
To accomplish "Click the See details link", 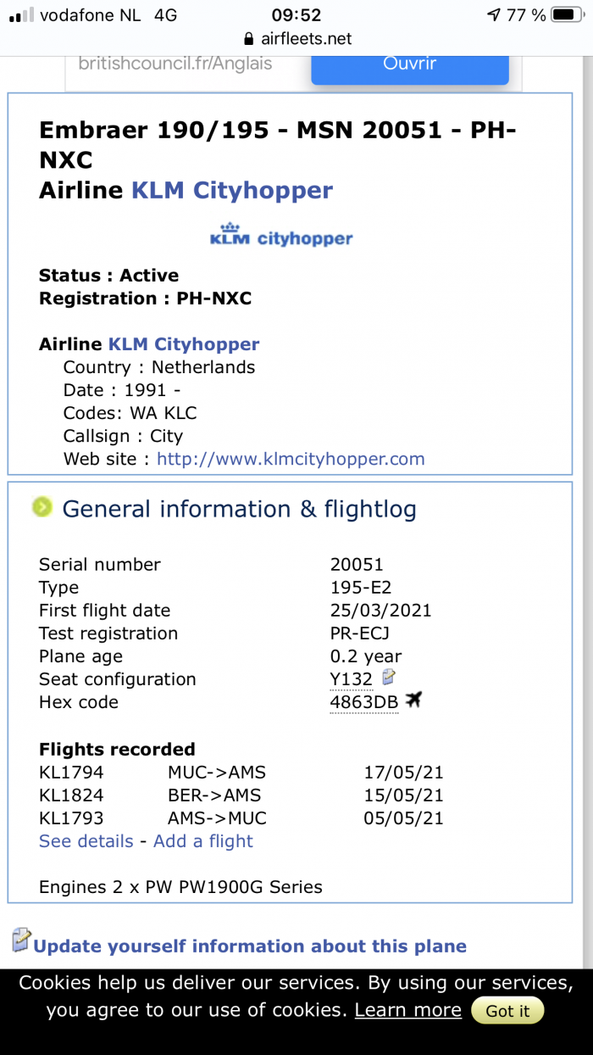I will [x=86, y=841].
